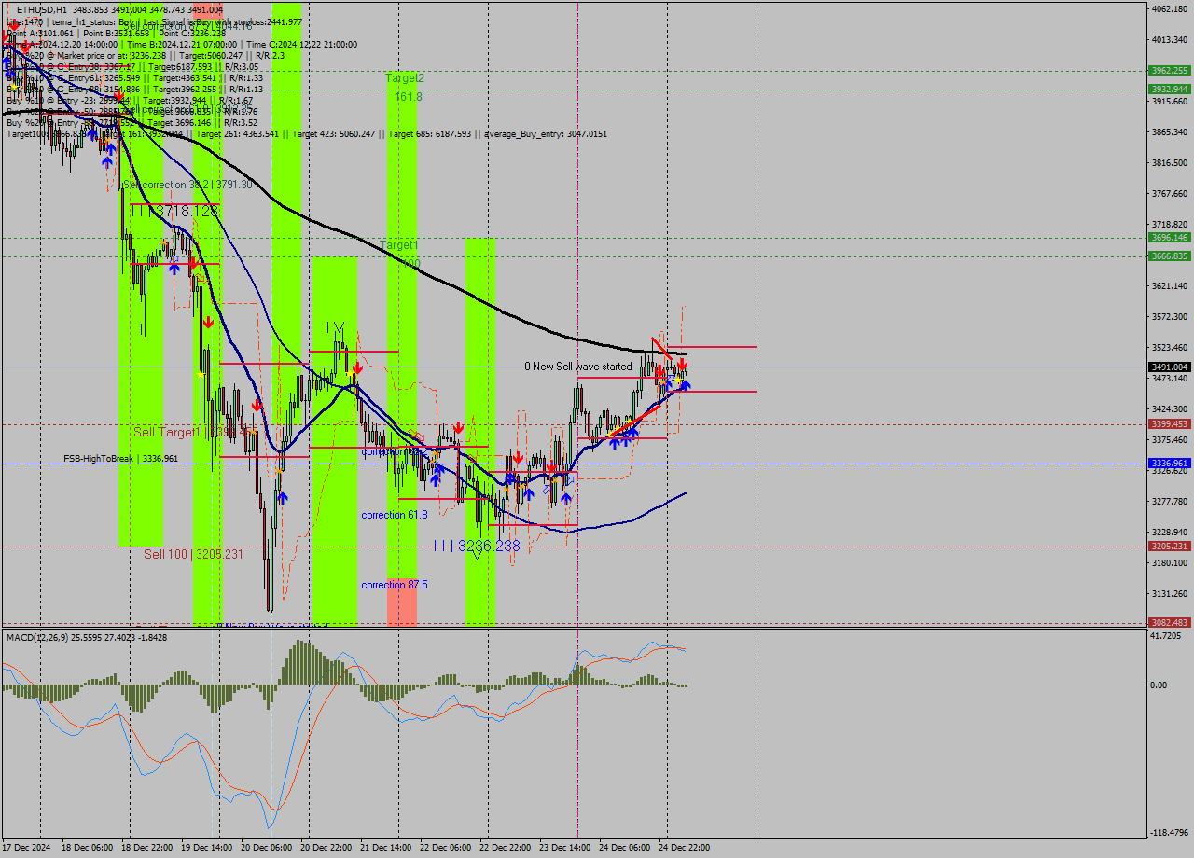Image resolution: width=1194 pixels, height=858 pixels.
Task: Click the 3572.300 price scale value
Action: (x=1170, y=316)
